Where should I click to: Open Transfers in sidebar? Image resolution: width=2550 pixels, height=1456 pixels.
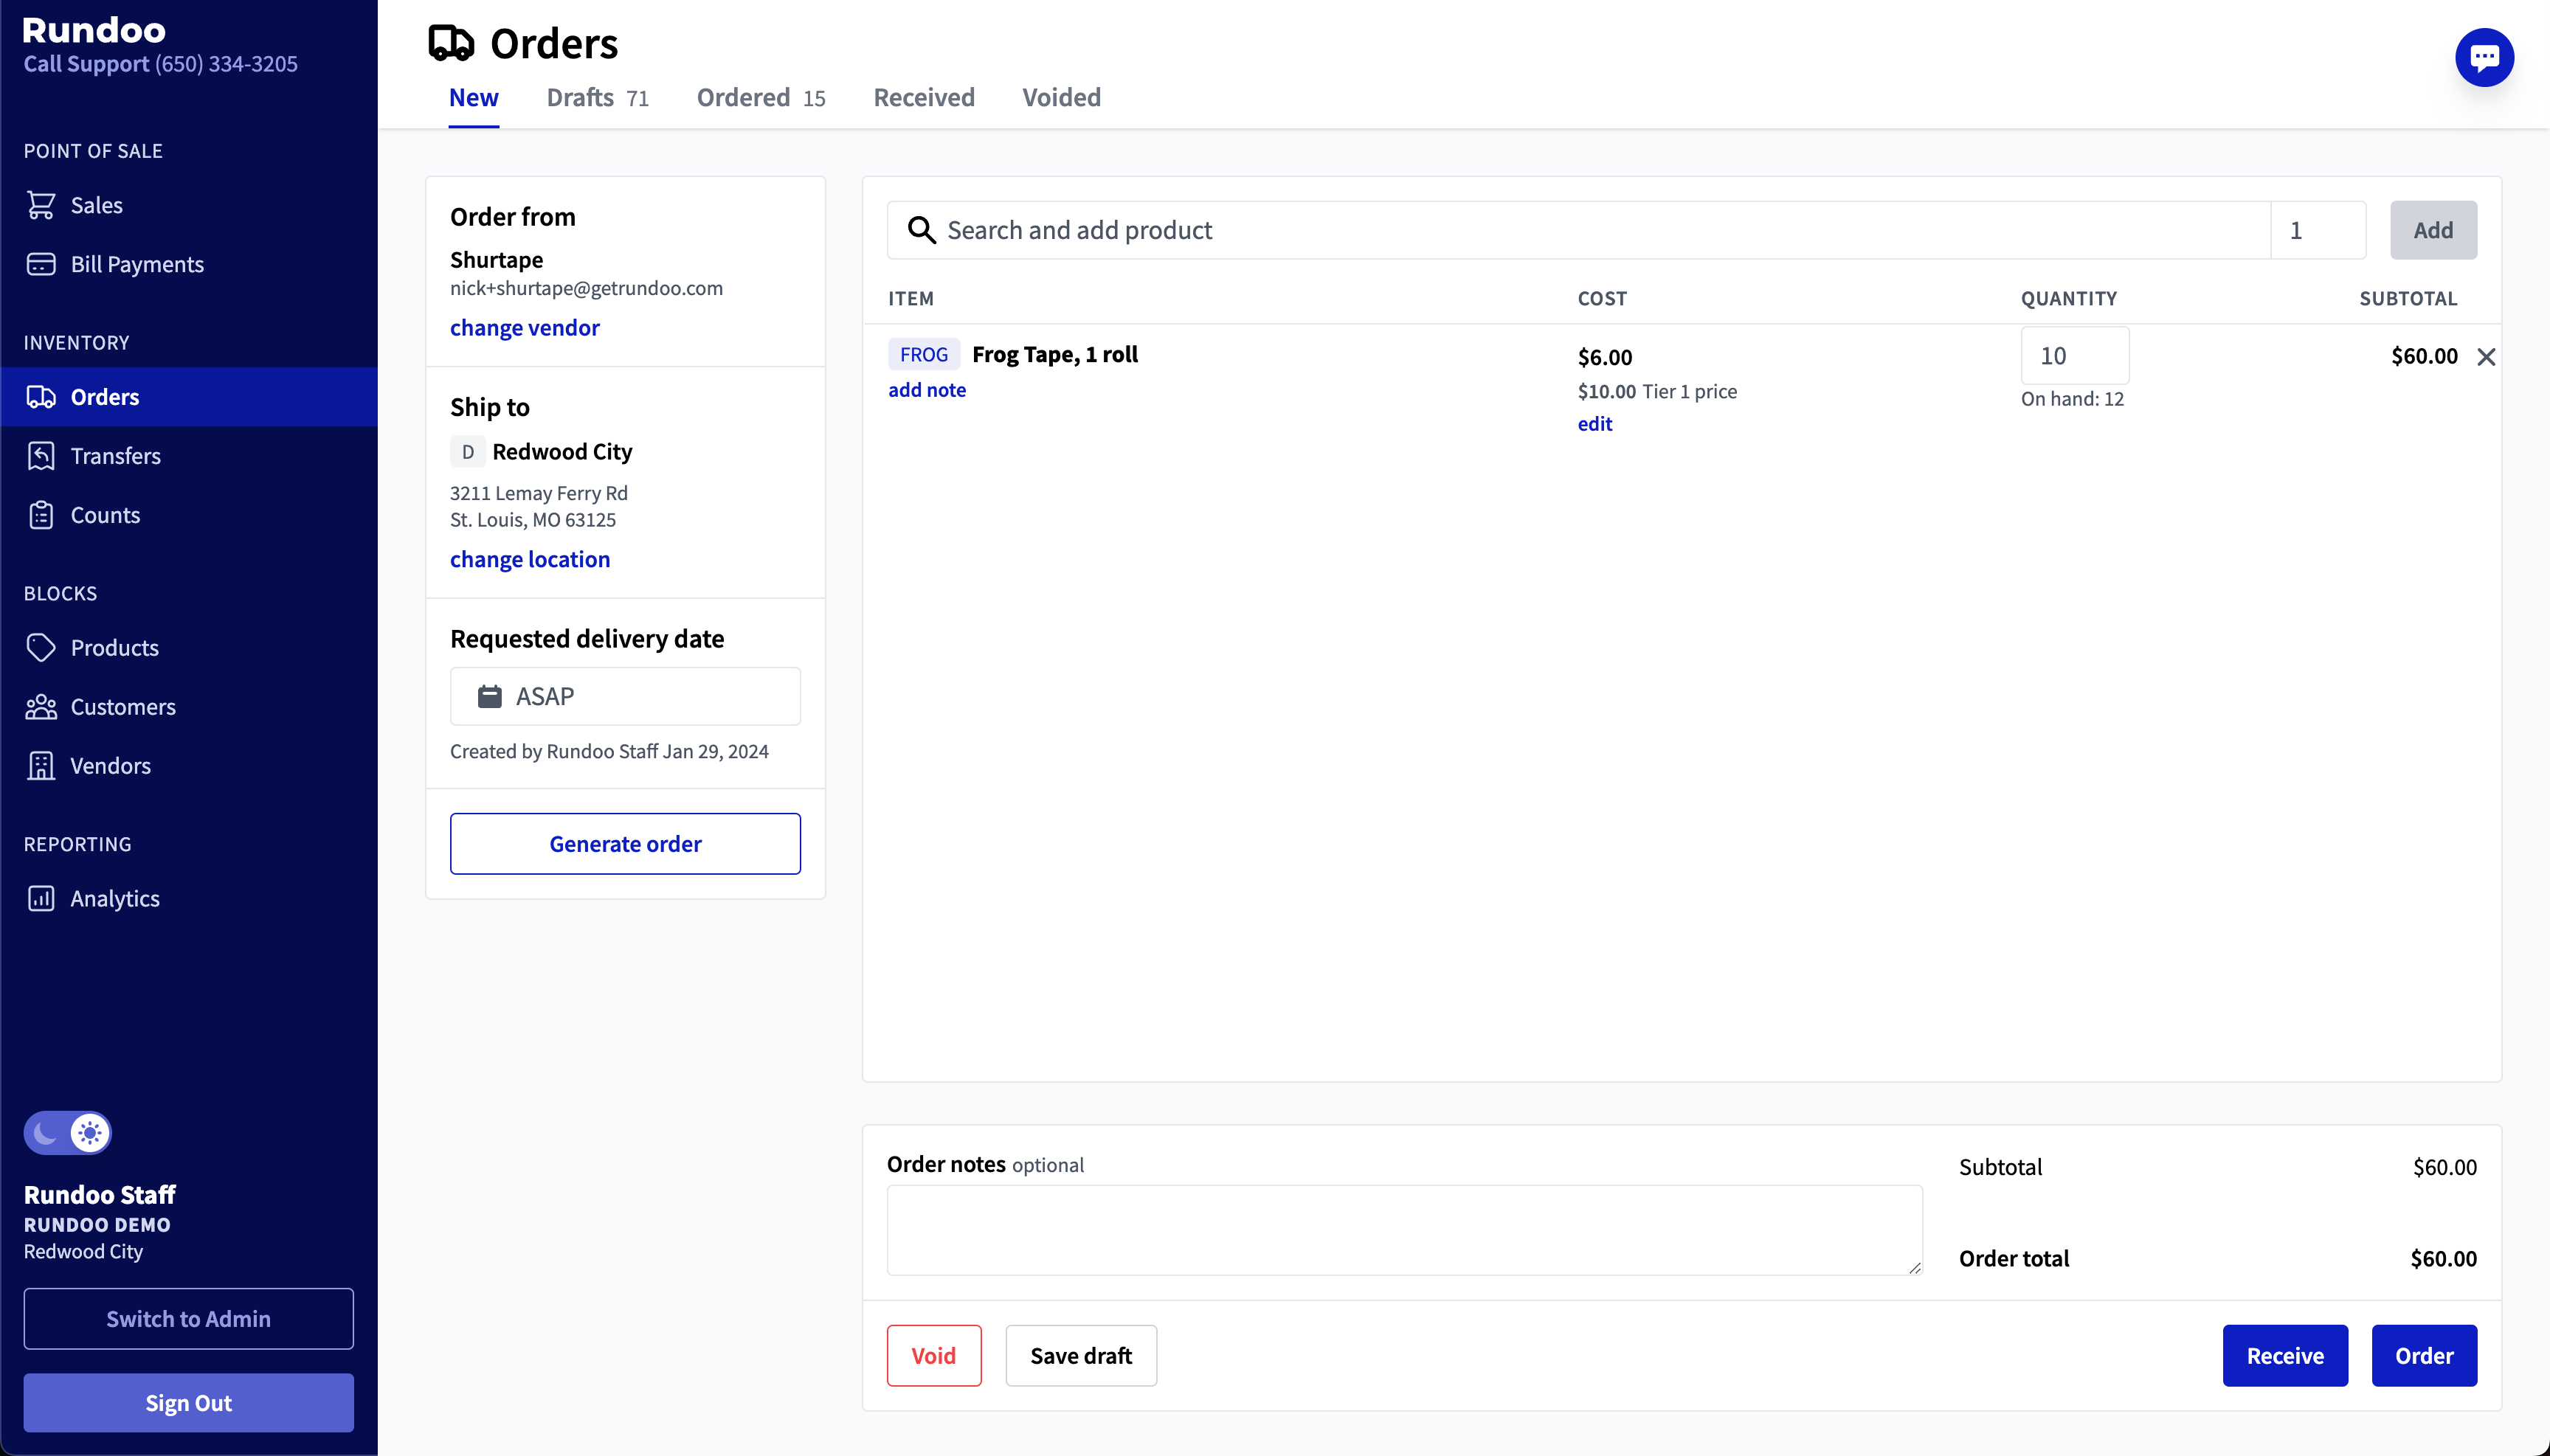point(189,456)
